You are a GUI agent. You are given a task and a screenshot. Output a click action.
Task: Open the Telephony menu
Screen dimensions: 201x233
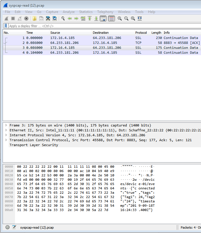[x=105, y=12]
